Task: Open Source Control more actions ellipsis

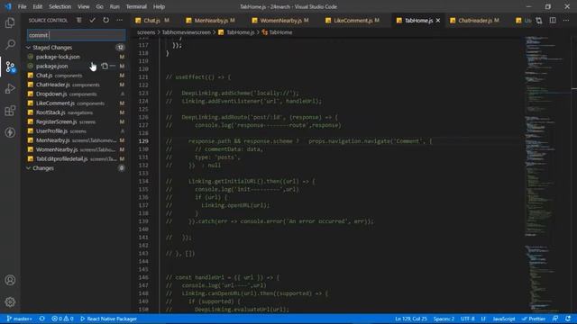Action: point(119,20)
